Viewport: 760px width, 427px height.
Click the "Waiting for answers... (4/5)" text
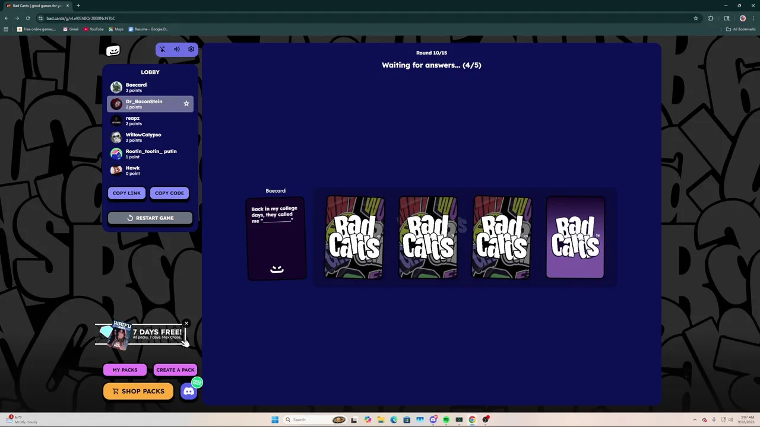coord(432,65)
